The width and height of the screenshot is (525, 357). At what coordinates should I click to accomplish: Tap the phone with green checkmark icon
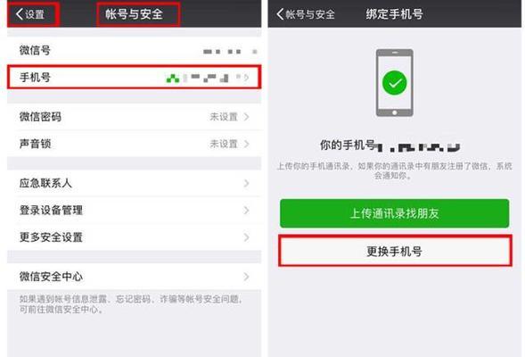395,83
